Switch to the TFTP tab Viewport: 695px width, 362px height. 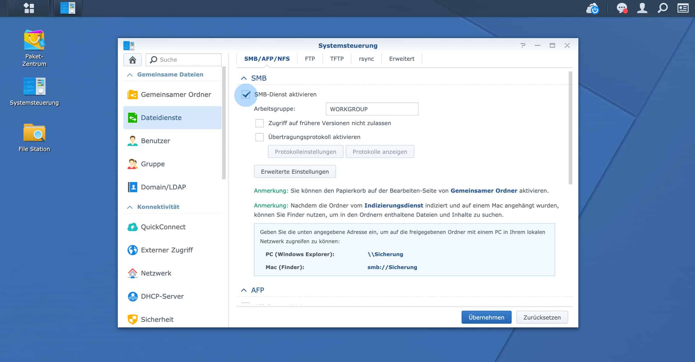tap(337, 59)
